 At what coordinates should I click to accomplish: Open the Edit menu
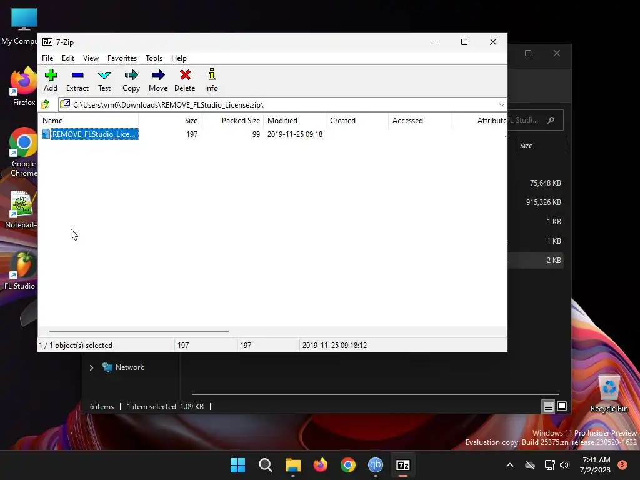tap(67, 58)
